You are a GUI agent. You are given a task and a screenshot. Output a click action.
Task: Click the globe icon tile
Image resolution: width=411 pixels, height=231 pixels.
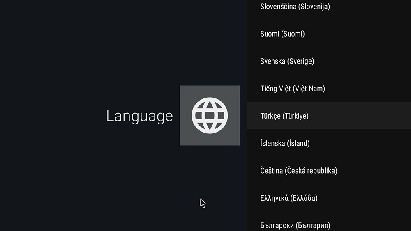pyautogui.click(x=210, y=115)
